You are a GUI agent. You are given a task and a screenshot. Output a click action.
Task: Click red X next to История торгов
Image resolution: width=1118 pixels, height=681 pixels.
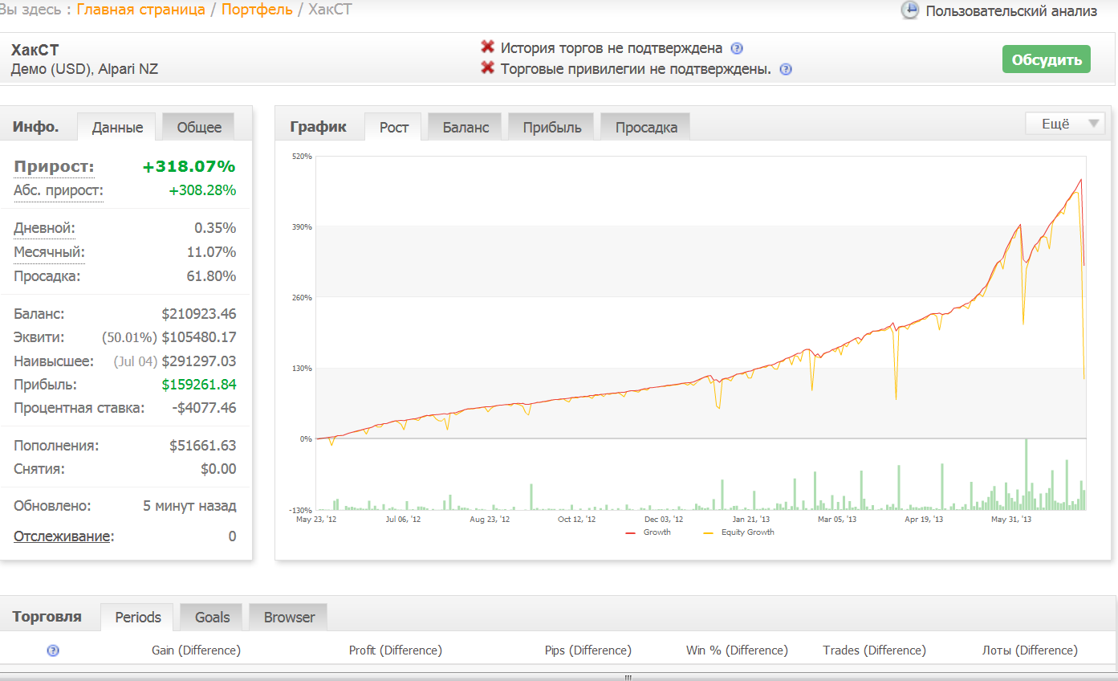(487, 47)
